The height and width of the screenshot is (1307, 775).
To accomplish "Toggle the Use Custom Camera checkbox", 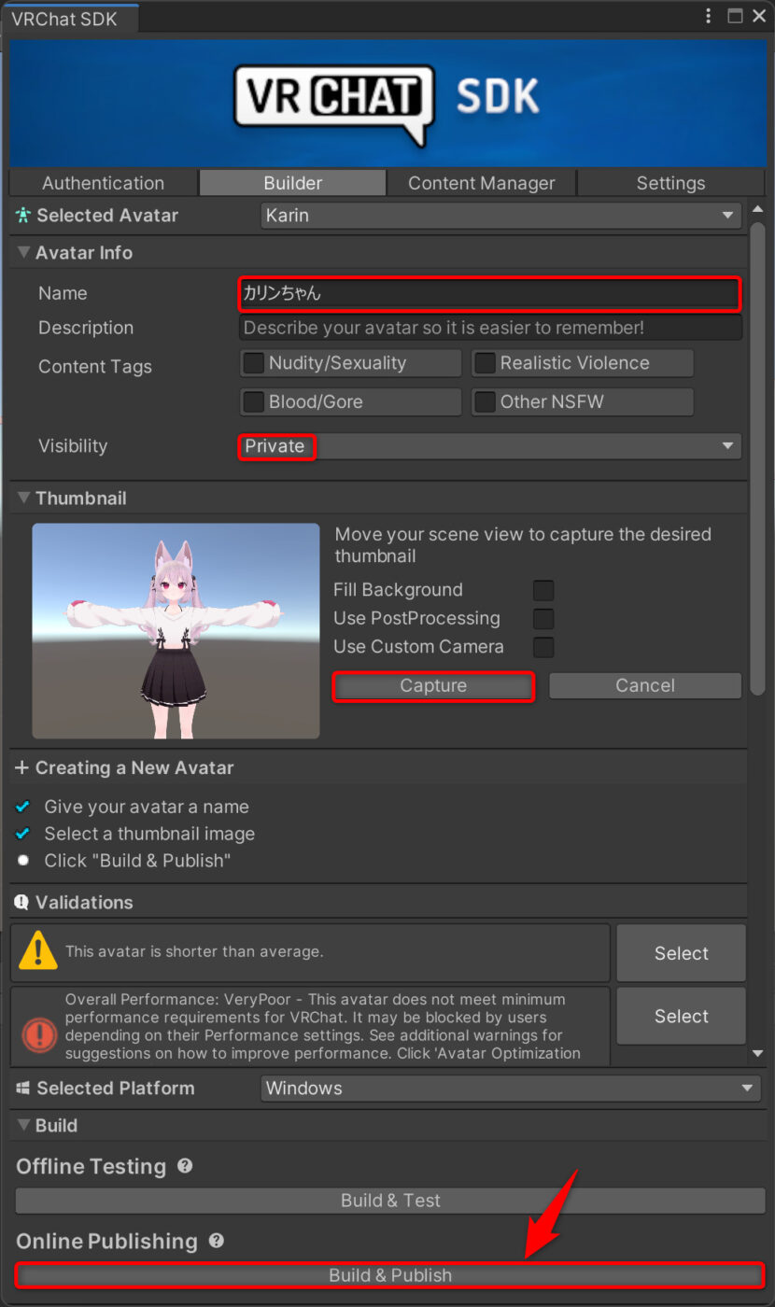I will [543, 647].
